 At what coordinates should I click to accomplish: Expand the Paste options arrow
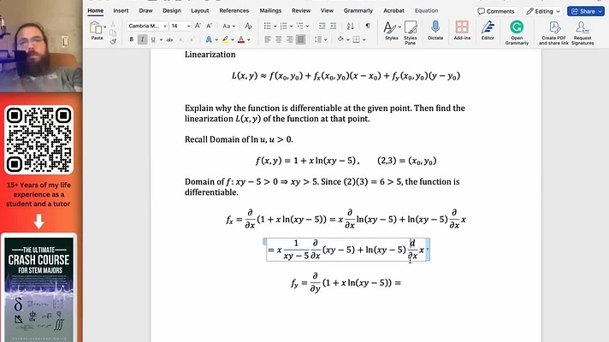[x=105, y=27]
